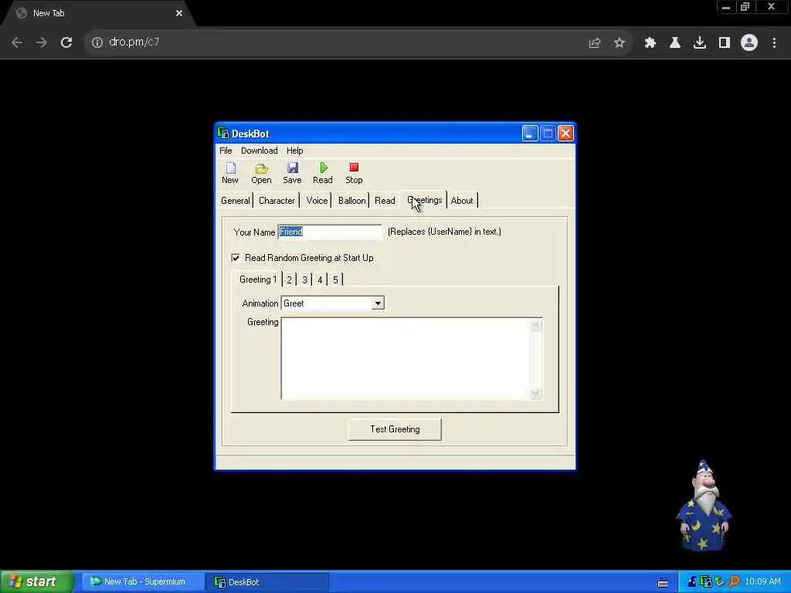The image size is (791, 593).
Task: Click the magnifier search icon in system tray
Action: [735, 581]
